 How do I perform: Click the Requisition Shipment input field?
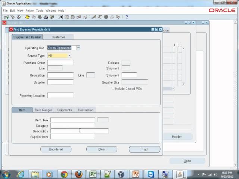coord(129,75)
